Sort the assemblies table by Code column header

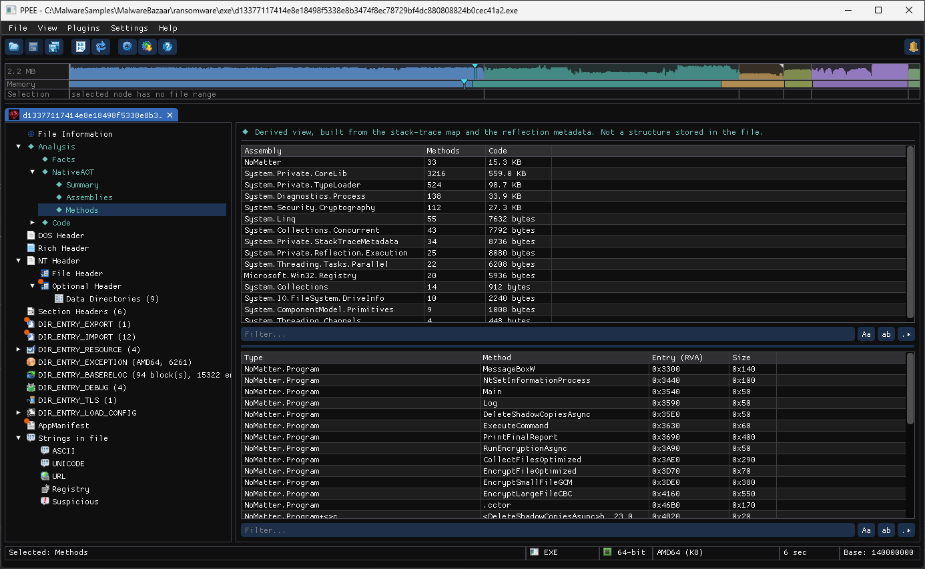[518, 151]
